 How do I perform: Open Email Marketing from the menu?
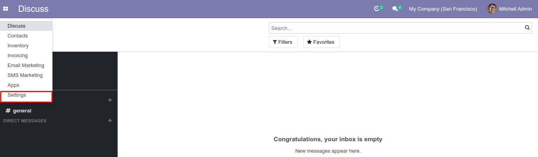(x=26, y=65)
